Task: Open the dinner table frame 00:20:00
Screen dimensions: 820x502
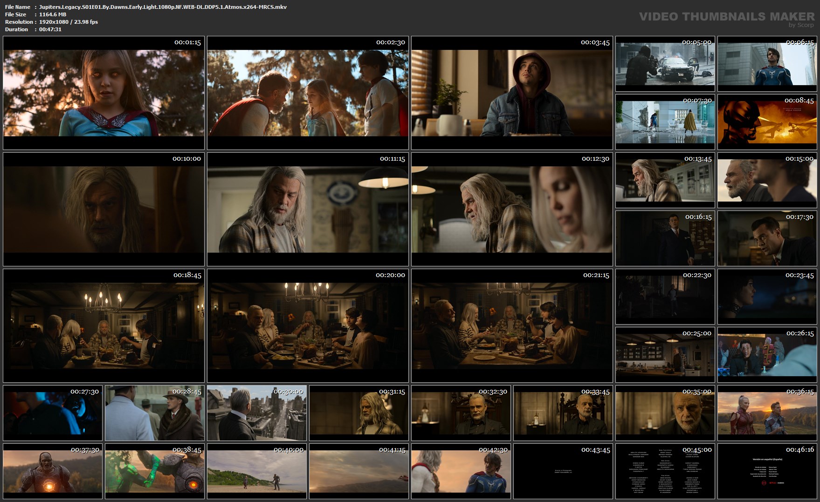Action: click(308, 326)
